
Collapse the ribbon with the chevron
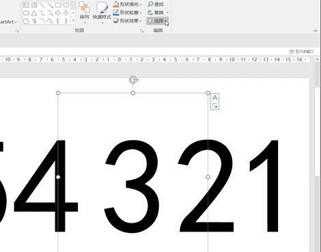[316, 31]
